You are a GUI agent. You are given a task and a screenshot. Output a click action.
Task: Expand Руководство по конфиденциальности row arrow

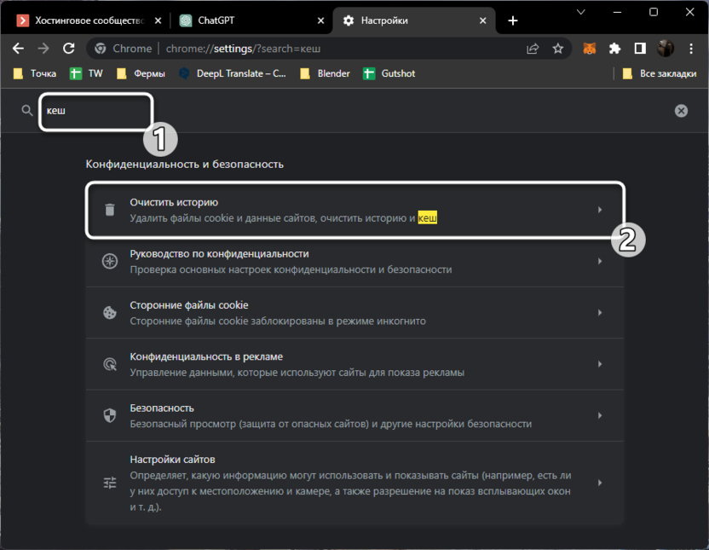point(600,261)
